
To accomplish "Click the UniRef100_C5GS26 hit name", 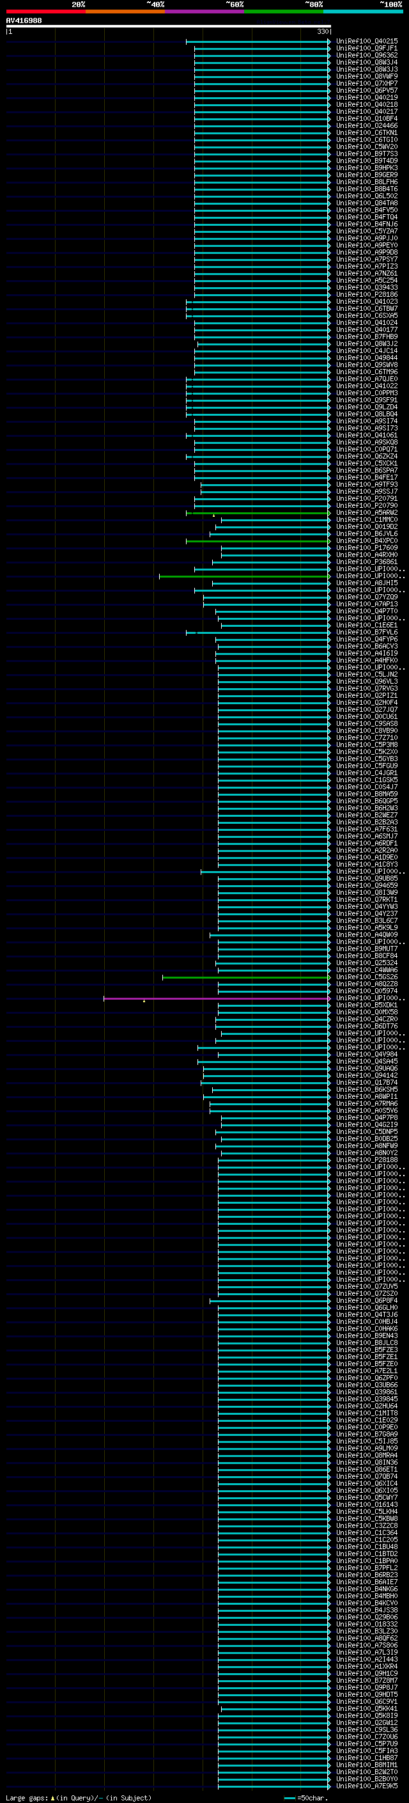I will coord(366,977).
